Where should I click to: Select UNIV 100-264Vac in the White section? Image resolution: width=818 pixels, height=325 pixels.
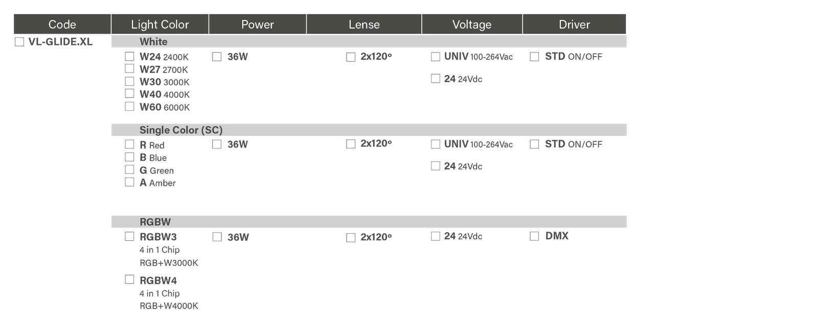point(436,57)
